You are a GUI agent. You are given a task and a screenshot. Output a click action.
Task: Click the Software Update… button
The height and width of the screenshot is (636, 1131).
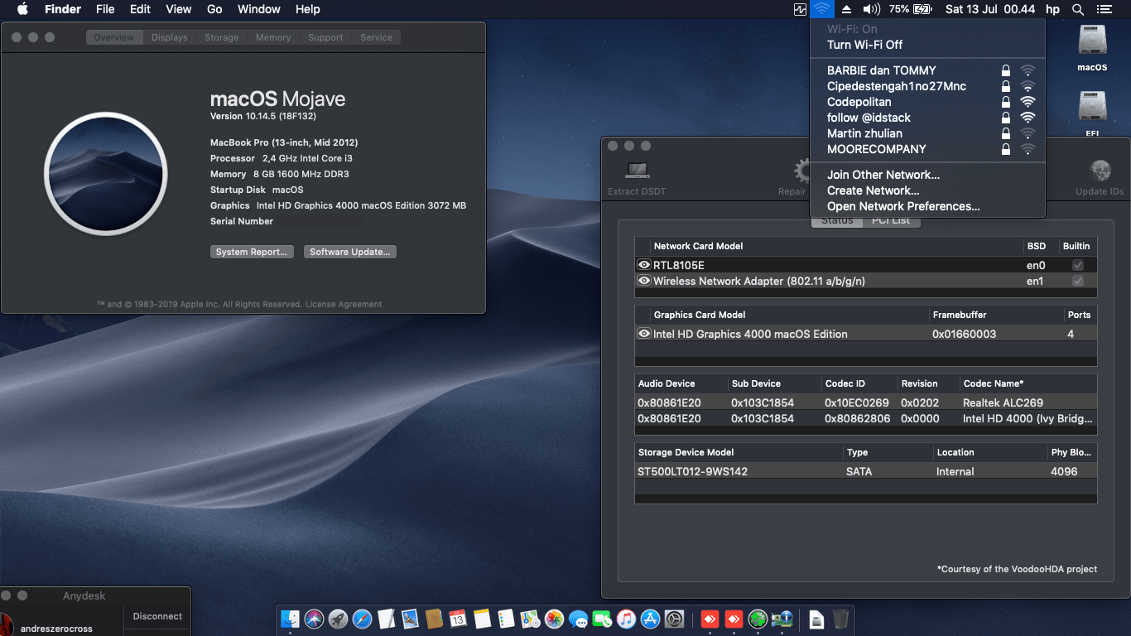tap(350, 252)
